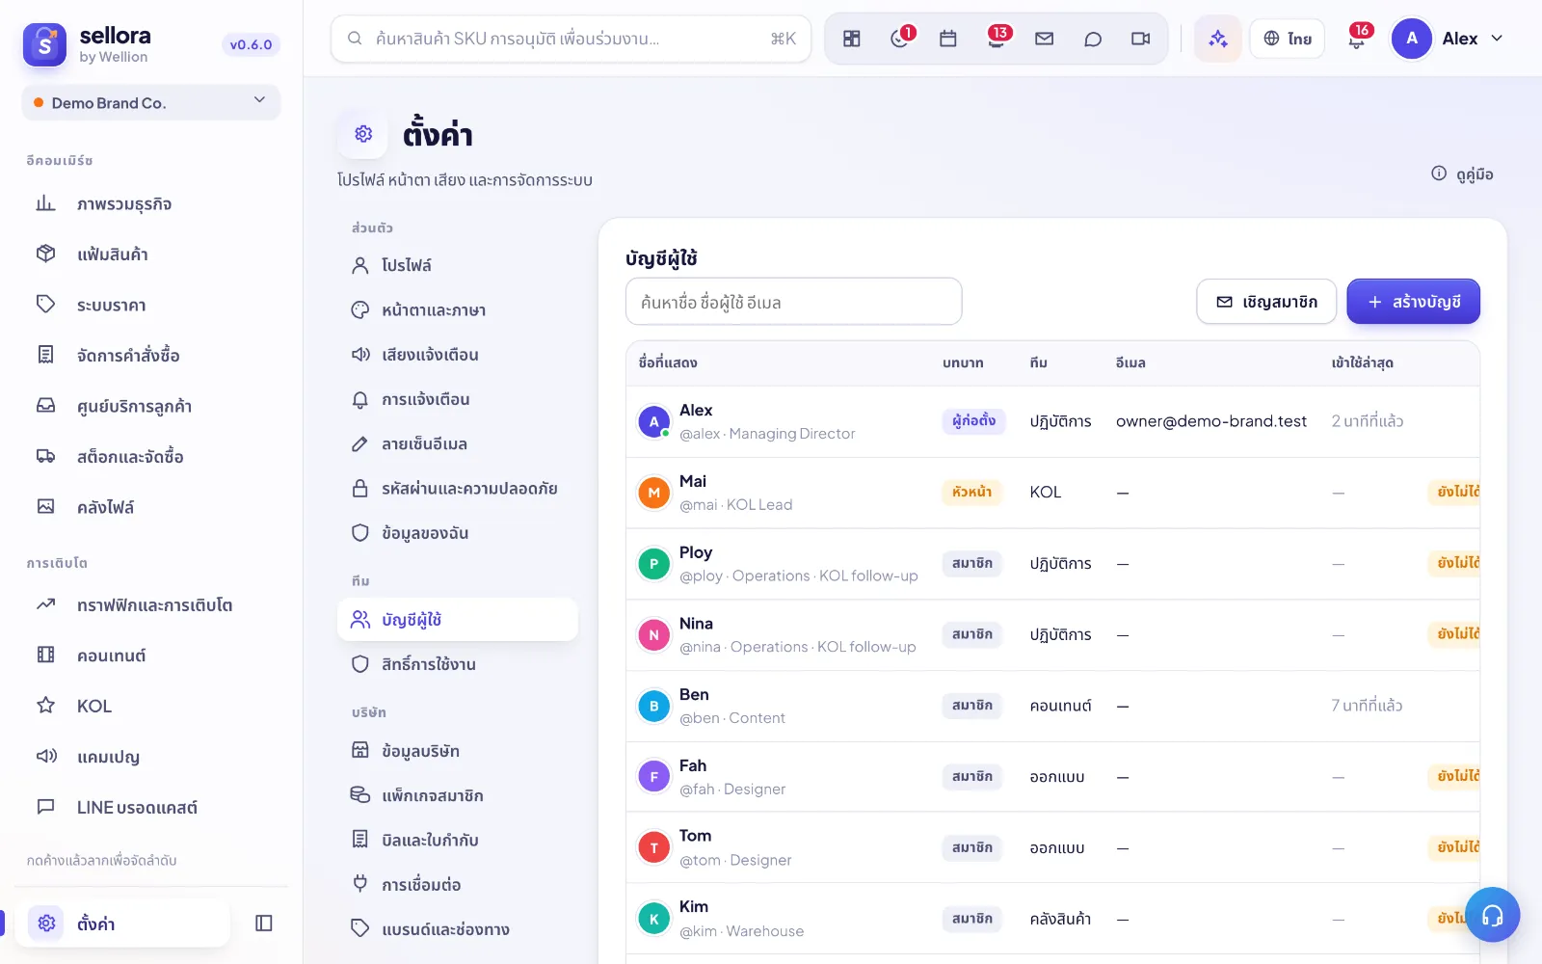
Task: Expand the Demo Brand Co. company dropdown
Action: tap(151, 102)
